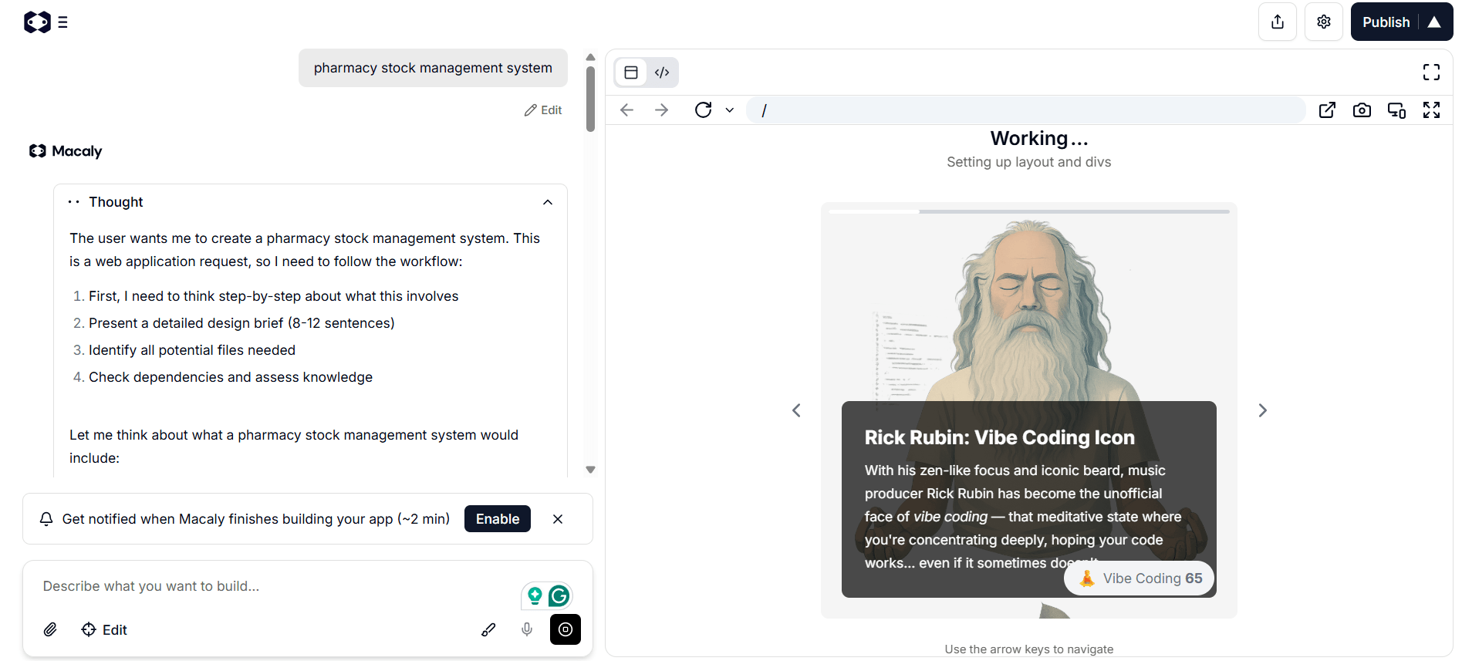Screen dimensions: 1462x661
Task: Switch to code view tab
Action: pos(662,73)
